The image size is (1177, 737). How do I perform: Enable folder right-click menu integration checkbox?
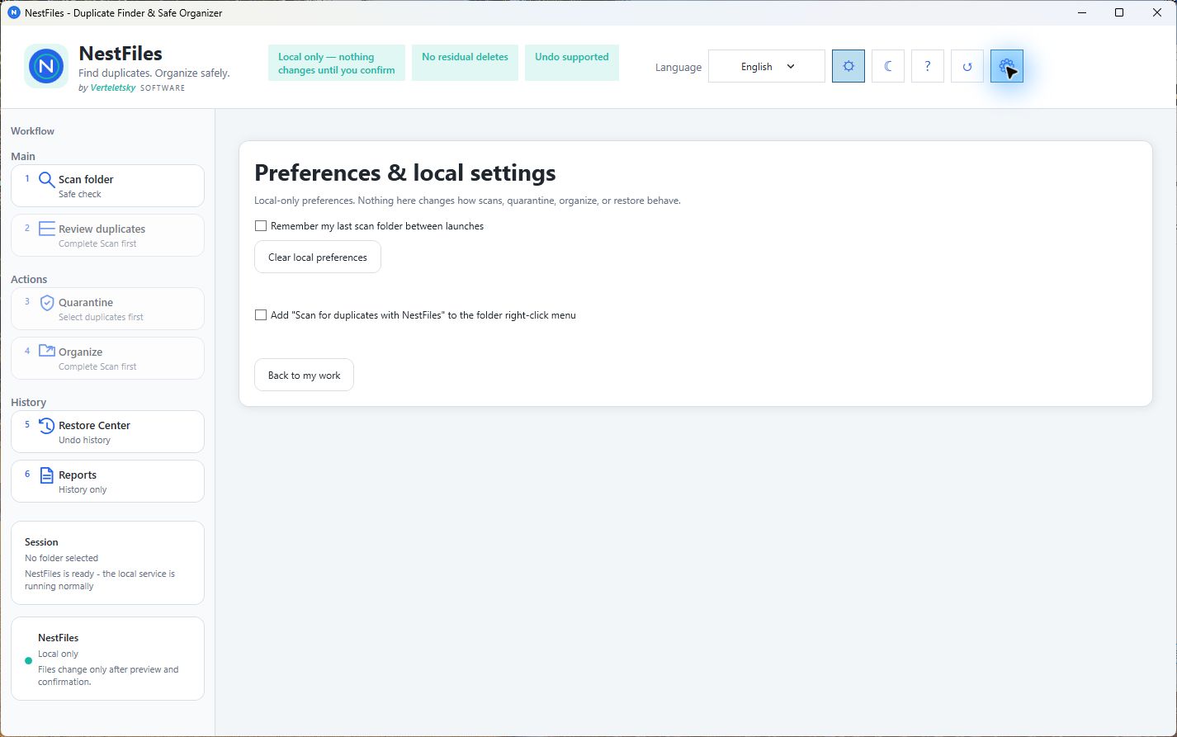coord(261,314)
